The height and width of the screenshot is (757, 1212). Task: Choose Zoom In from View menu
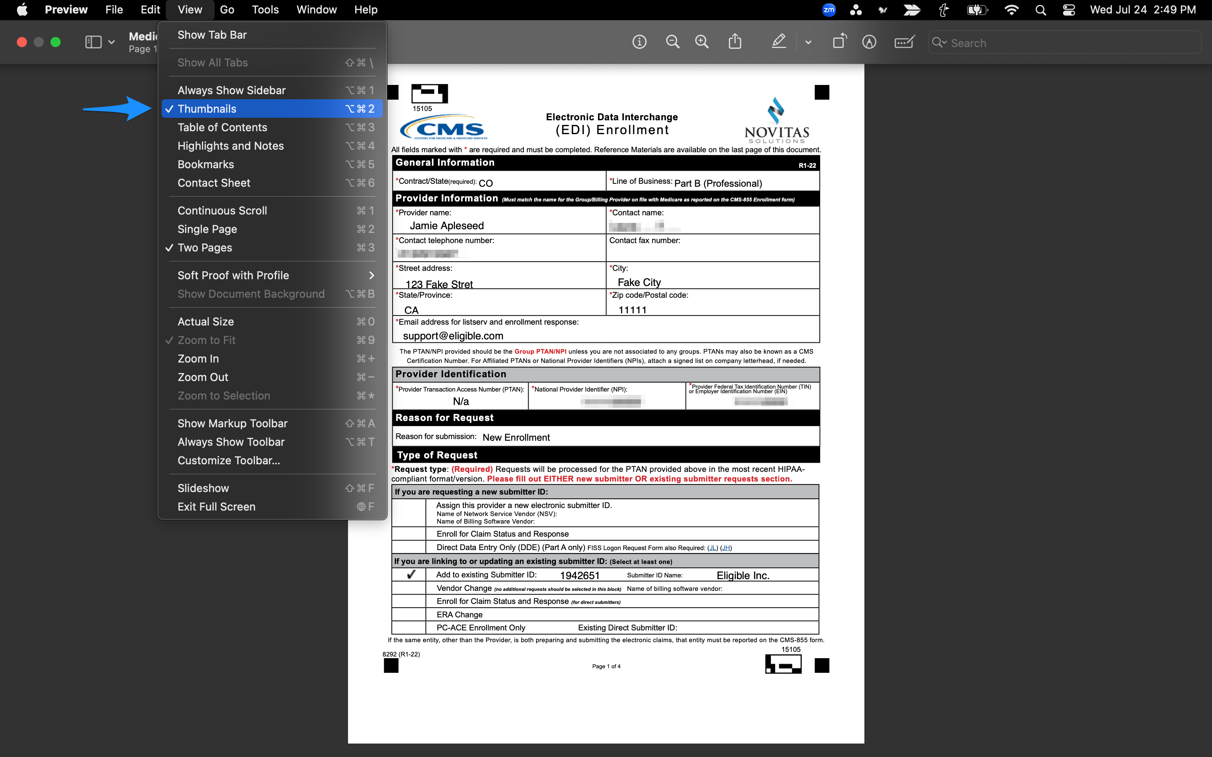[272, 358]
